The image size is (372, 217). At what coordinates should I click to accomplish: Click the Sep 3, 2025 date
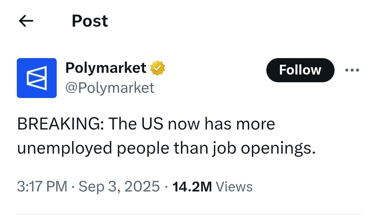click(119, 187)
